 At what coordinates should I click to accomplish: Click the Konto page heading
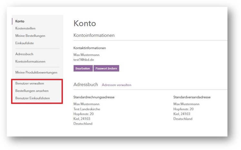point(85,23)
